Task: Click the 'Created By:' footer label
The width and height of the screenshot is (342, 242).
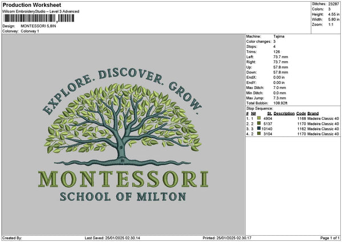Action: [x=12, y=238]
